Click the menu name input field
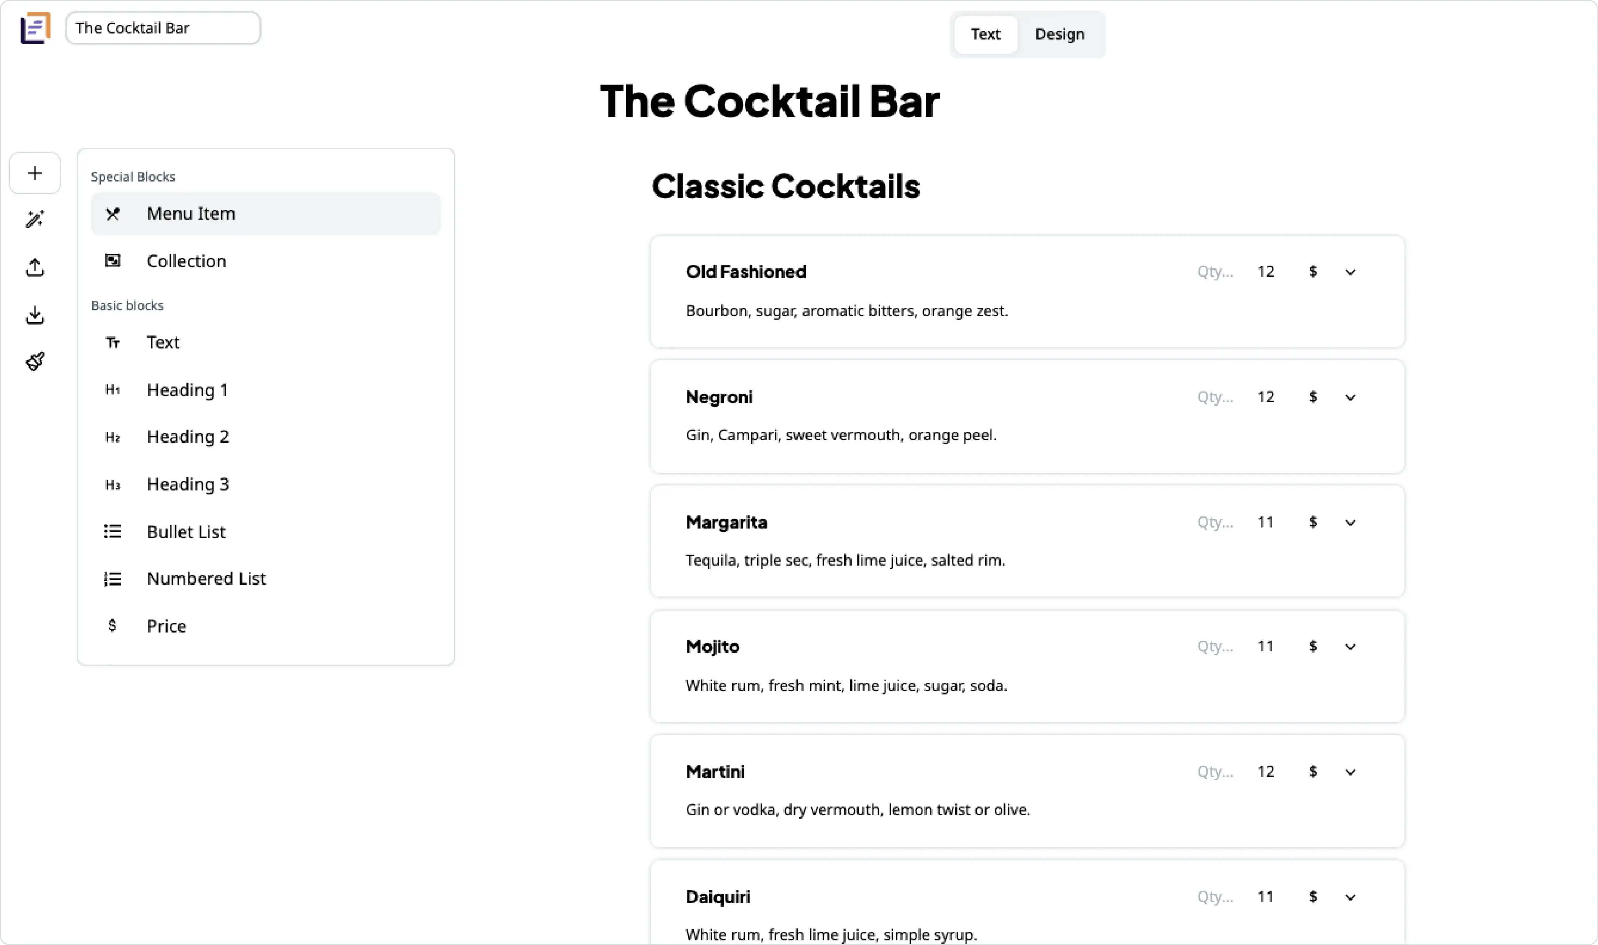This screenshot has width=1598, height=945. tap(163, 28)
